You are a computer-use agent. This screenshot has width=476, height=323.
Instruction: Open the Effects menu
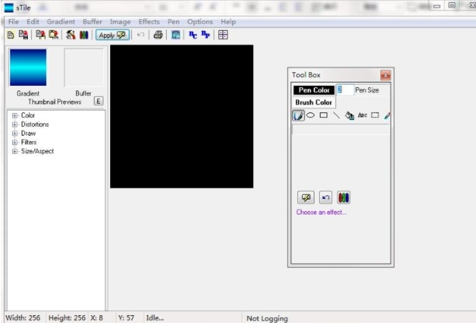click(149, 22)
